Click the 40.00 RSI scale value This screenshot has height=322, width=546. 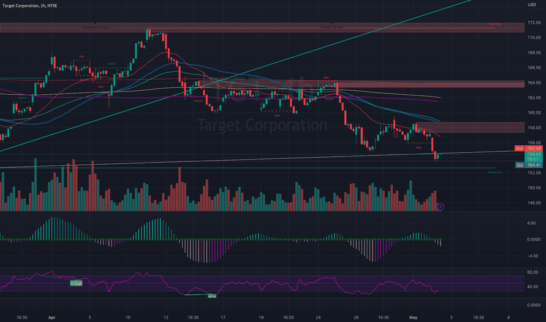click(533, 287)
